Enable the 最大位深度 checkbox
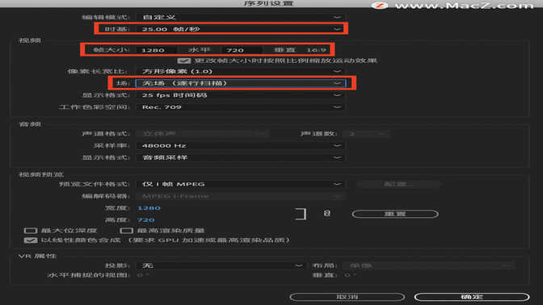 [31, 231]
